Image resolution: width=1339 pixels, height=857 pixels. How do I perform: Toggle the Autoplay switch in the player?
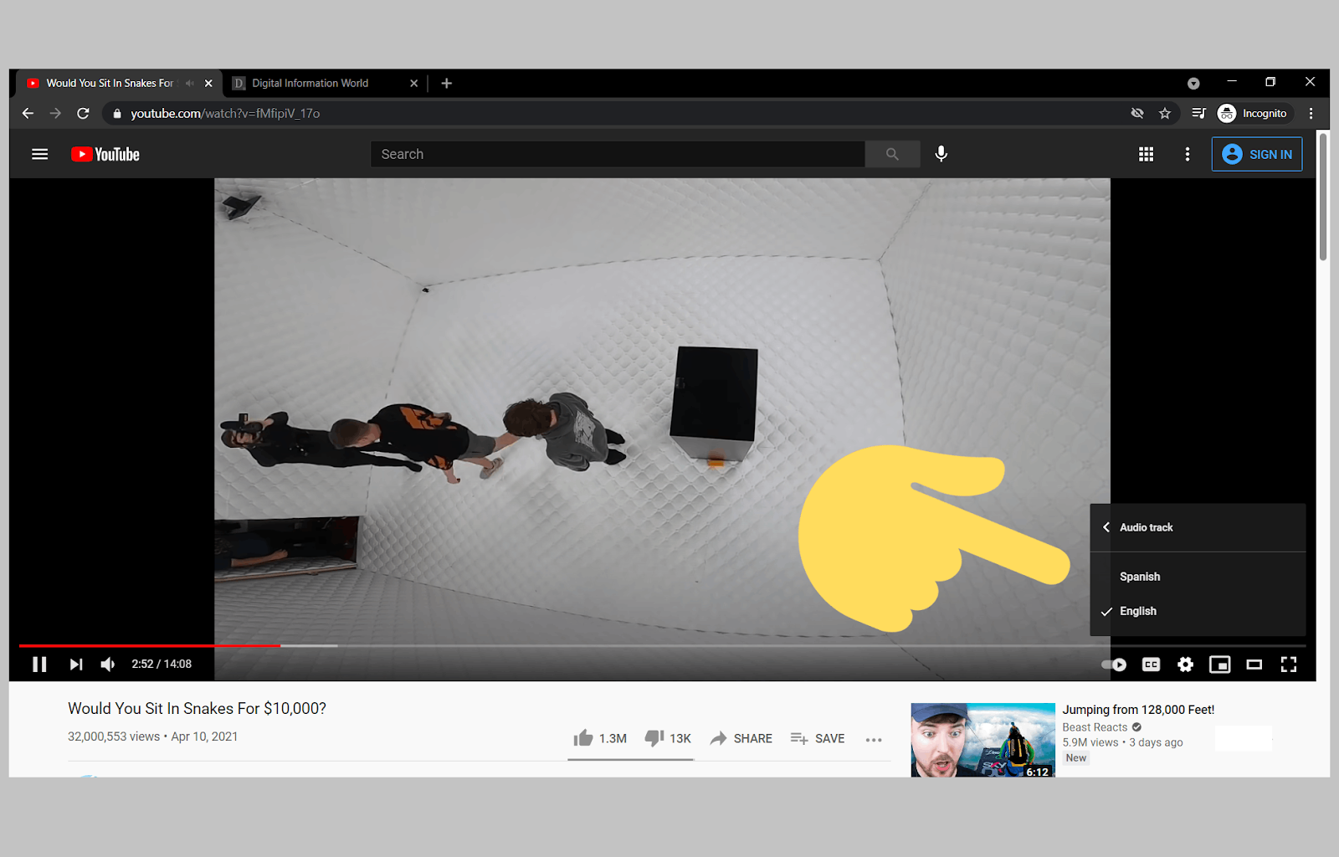click(x=1114, y=664)
